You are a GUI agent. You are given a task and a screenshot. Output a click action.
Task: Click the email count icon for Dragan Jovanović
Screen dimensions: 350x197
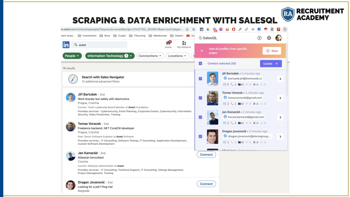pyautogui.click(x=225, y=142)
